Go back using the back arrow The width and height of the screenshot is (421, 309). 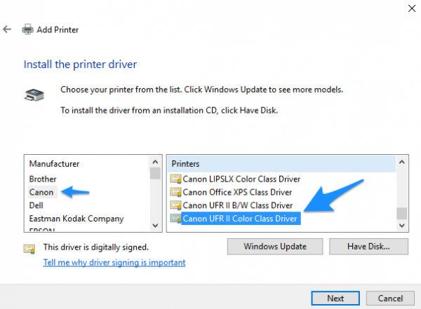point(7,29)
